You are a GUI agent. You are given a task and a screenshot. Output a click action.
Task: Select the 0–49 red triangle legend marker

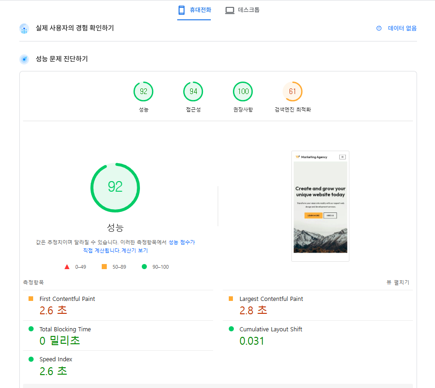tap(66, 266)
